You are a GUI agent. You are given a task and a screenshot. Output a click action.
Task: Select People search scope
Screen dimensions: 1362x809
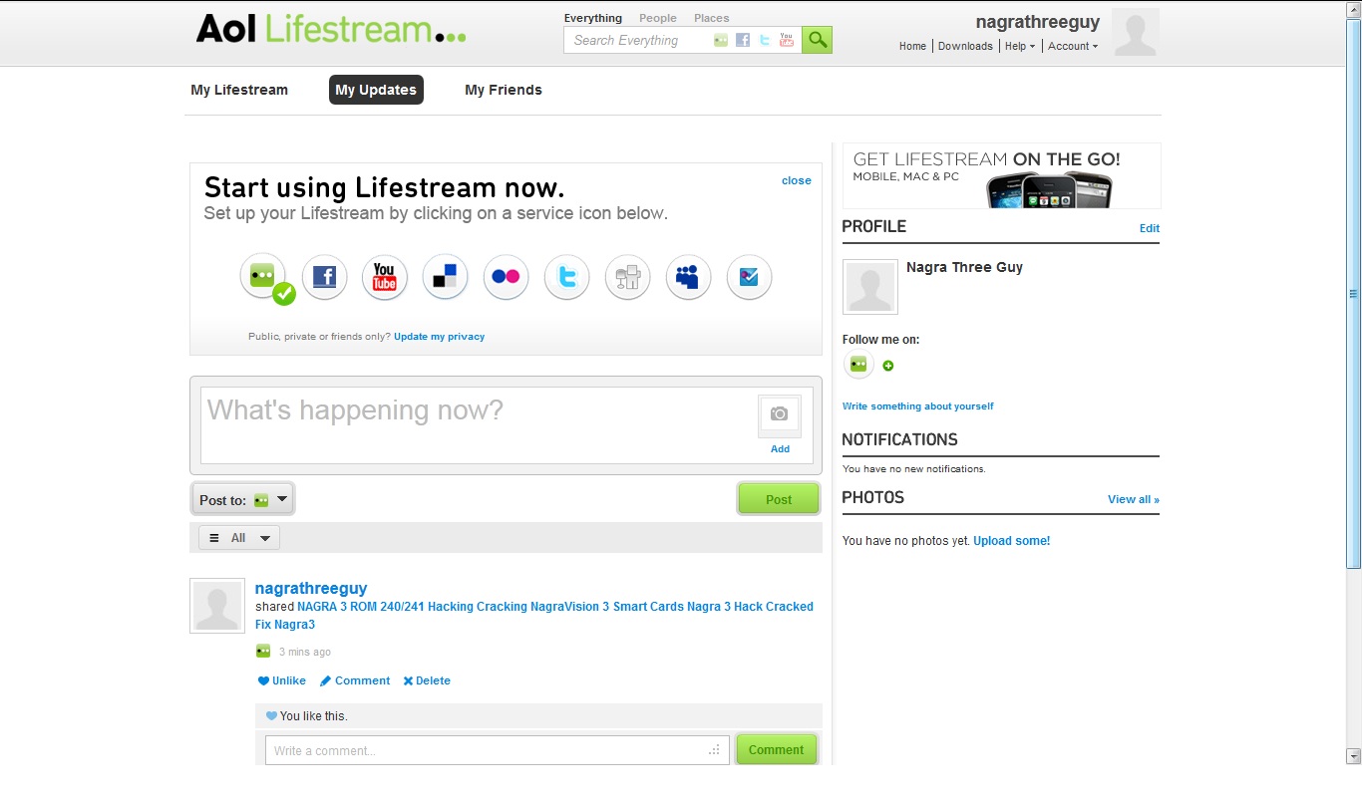[658, 18]
